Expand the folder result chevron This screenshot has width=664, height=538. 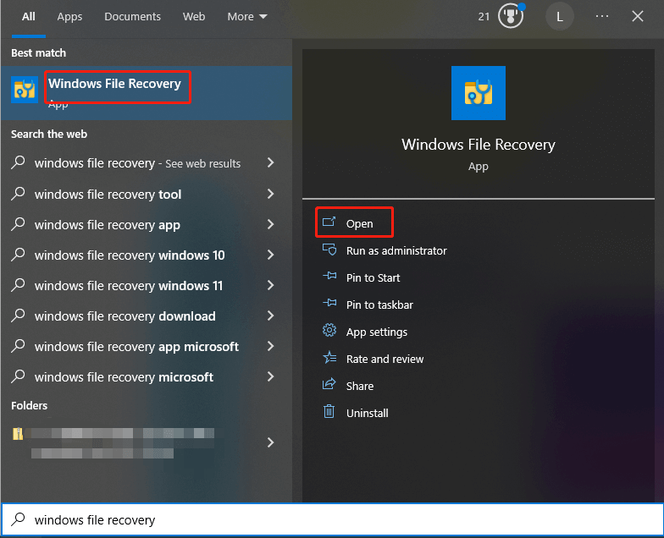pyautogui.click(x=271, y=442)
